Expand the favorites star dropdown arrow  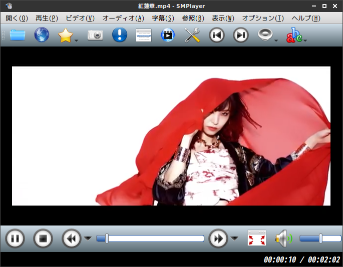coord(76,40)
